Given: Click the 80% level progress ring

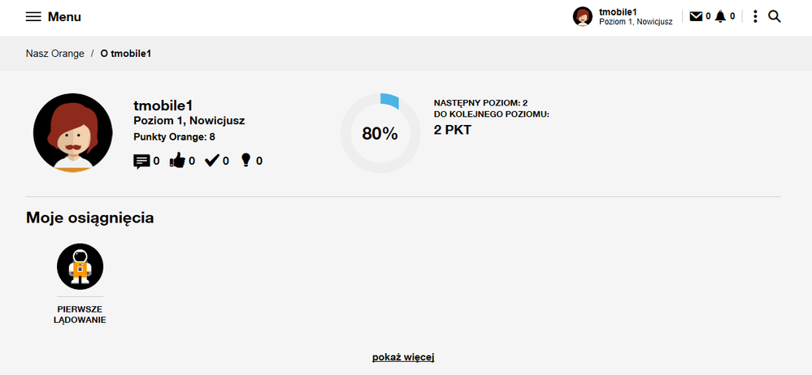Looking at the screenshot, I should click(380, 133).
